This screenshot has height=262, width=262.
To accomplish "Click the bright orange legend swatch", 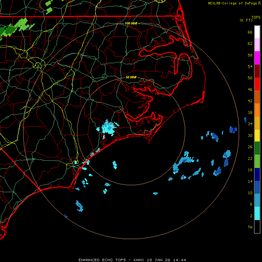I will click(x=257, y=110).
